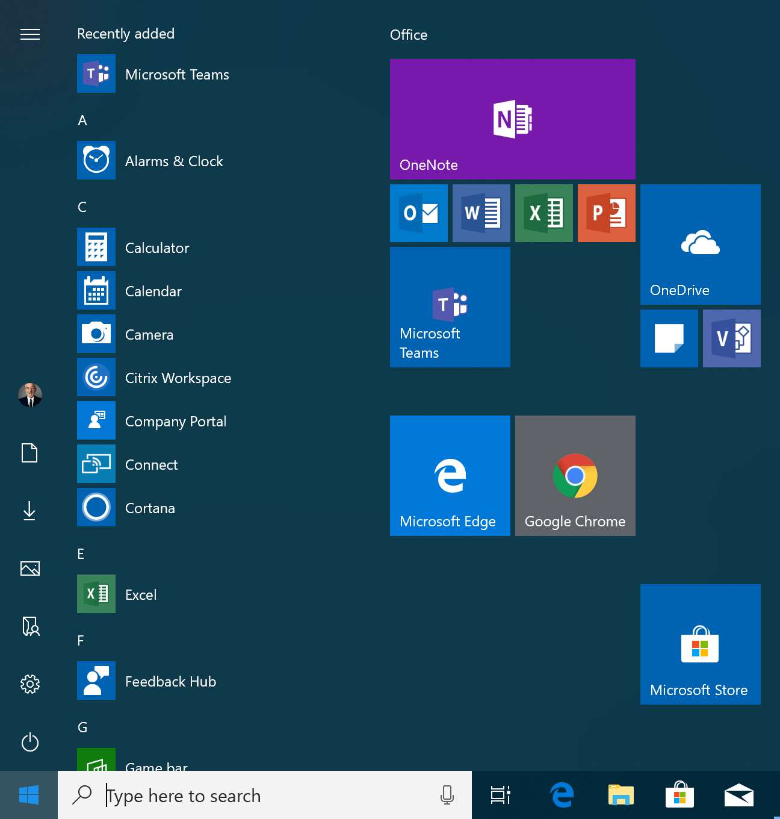Open Edge from the taskbar
Image resolution: width=780 pixels, height=819 pixels.
pos(562,795)
